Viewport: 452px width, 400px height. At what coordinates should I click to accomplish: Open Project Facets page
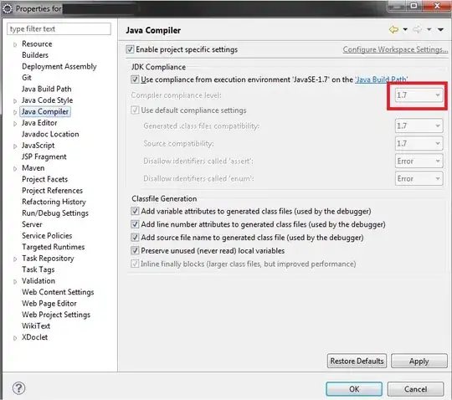coord(44,179)
